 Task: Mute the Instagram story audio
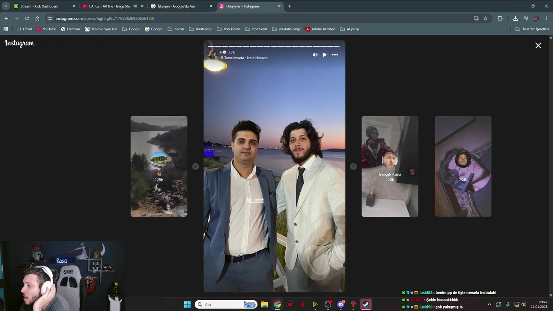[315, 55]
